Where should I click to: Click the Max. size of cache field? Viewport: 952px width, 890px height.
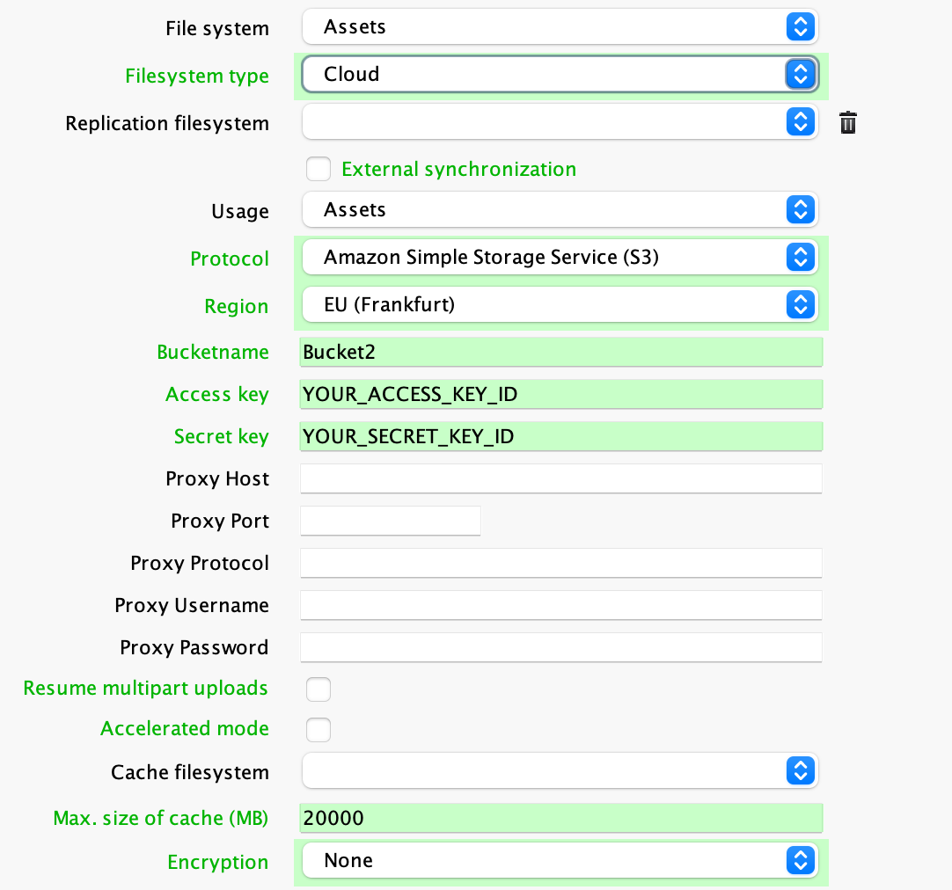tap(560, 818)
